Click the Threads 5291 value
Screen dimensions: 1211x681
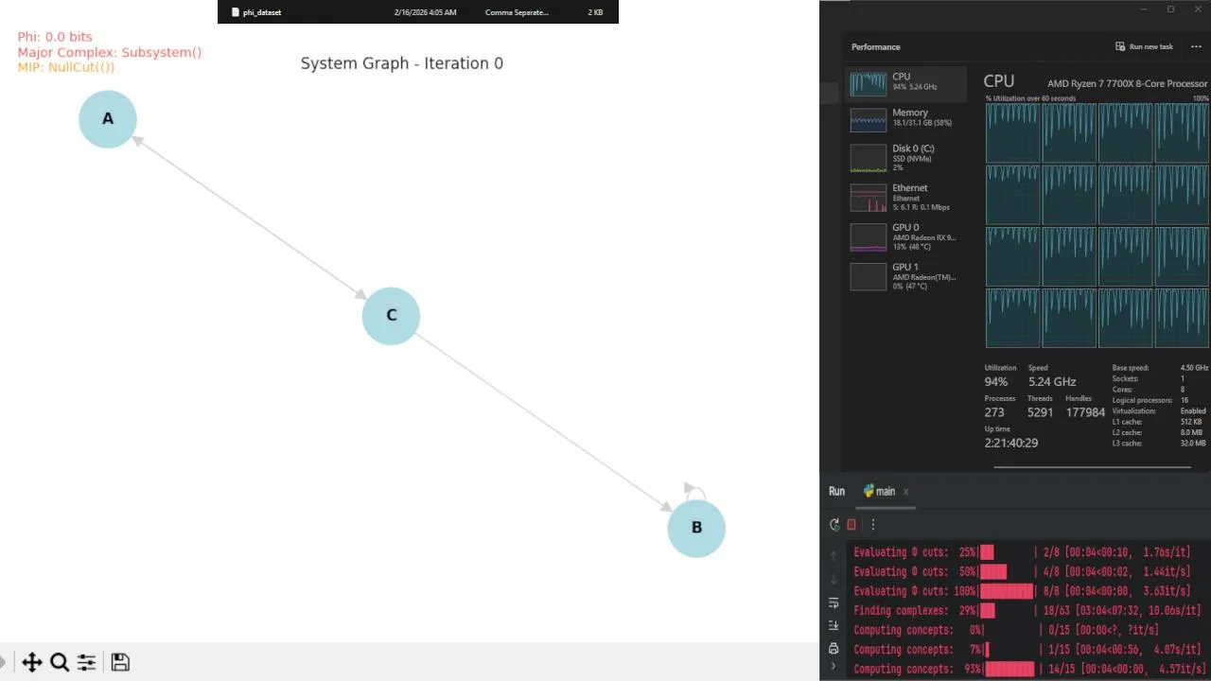pos(1040,412)
